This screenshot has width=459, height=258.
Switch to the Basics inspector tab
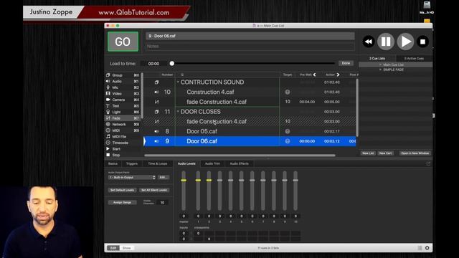[x=113, y=164]
